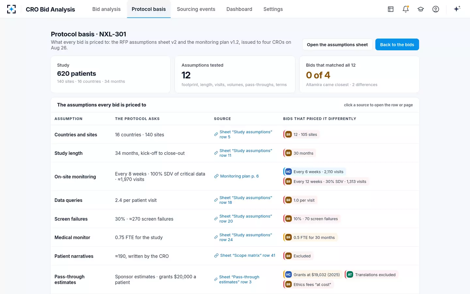This screenshot has width=470, height=294.
Task: Click the Bids that matched all 12 card
Action: pyautogui.click(x=359, y=74)
